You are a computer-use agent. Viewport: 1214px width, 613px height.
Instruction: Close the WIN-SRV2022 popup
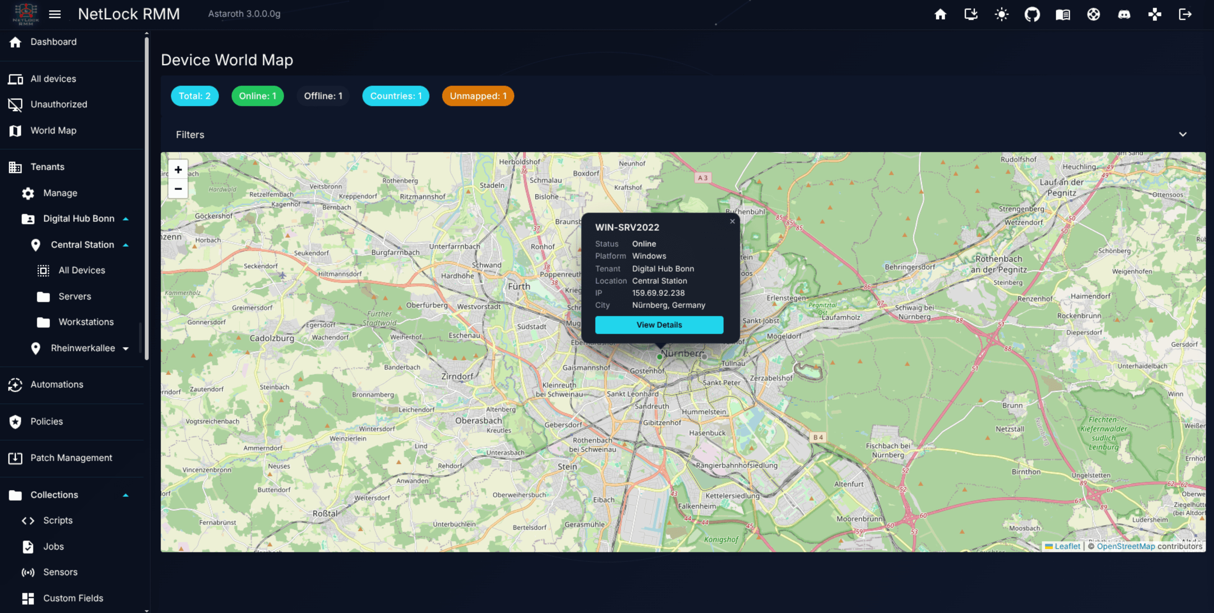click(732, 222)
